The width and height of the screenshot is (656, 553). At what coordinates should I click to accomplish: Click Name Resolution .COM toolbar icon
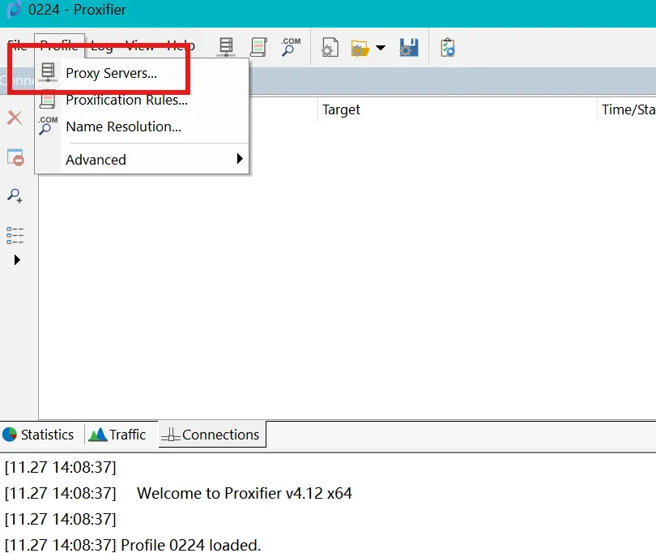[x=291, y=47]
